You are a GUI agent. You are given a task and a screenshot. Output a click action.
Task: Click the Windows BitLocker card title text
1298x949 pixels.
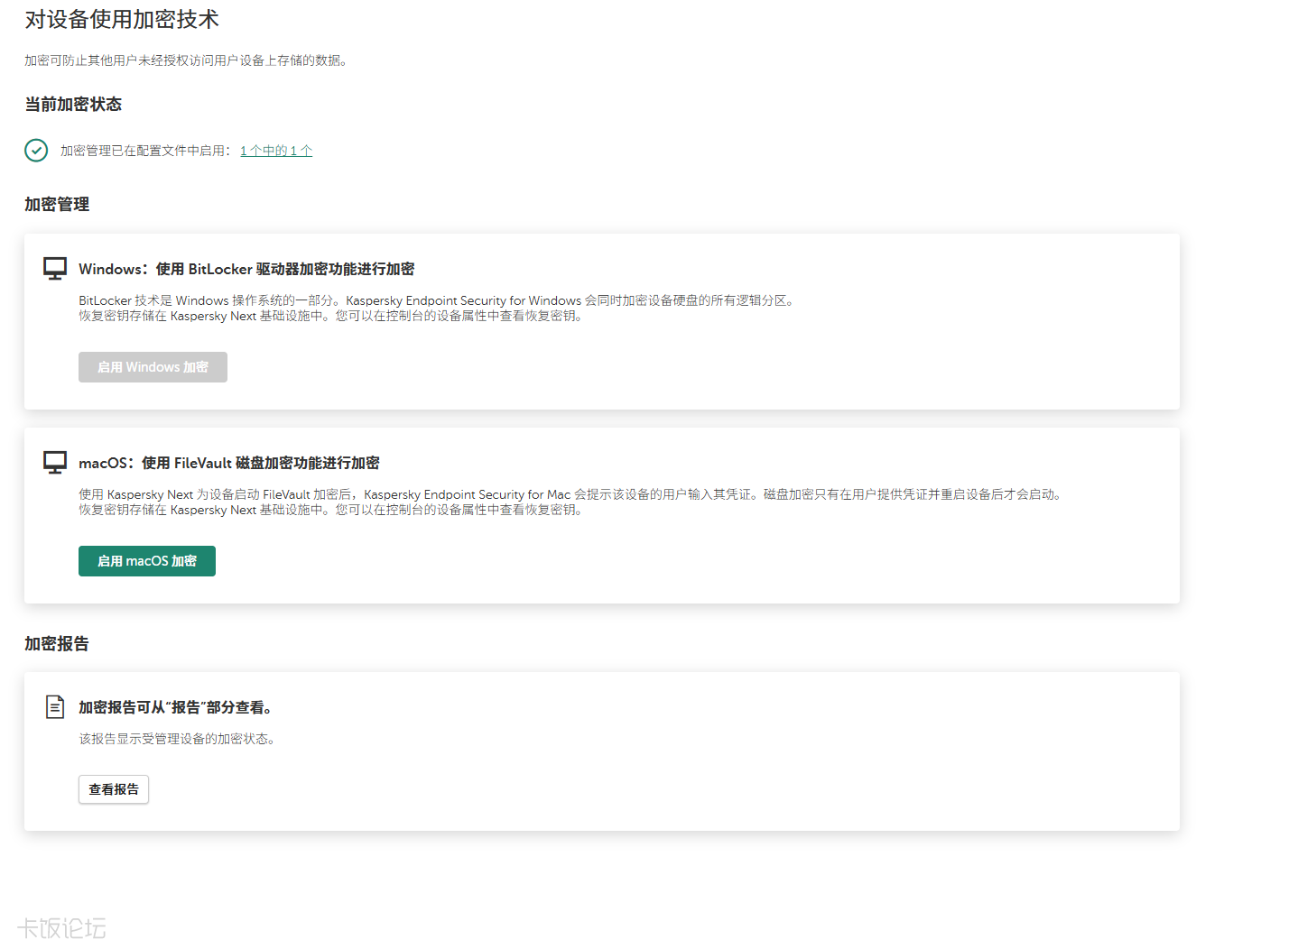point(246,269)
